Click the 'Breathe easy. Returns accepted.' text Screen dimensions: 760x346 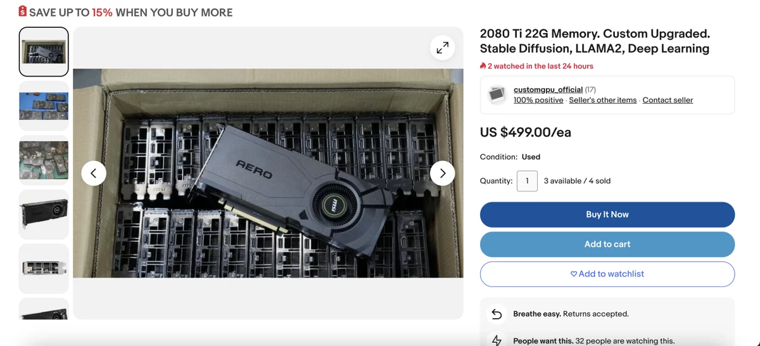click(x=571, y=314)
